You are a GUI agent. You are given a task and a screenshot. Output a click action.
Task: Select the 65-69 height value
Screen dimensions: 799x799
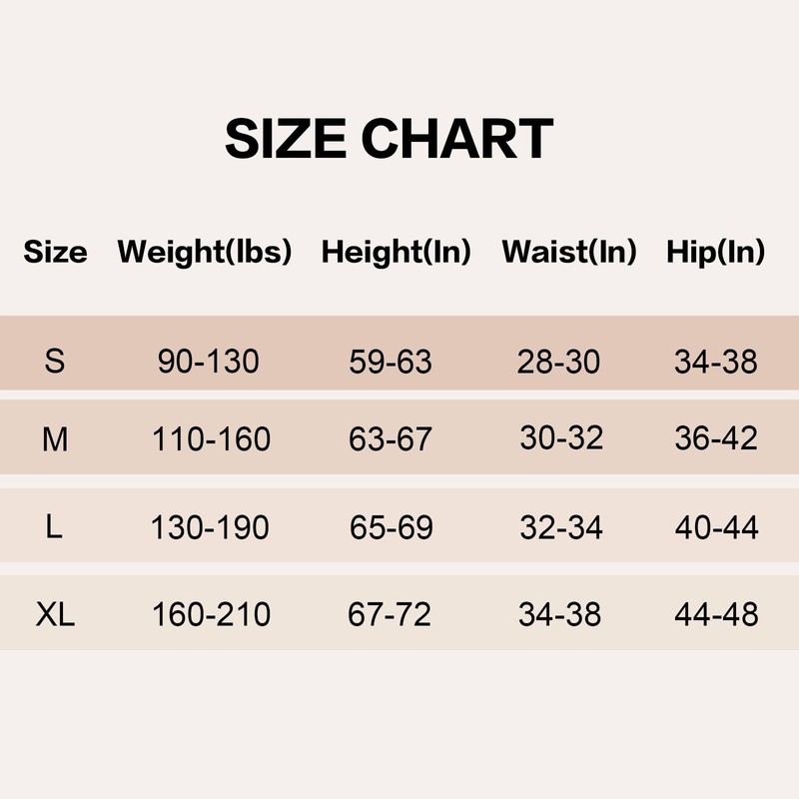click(392, 527)
